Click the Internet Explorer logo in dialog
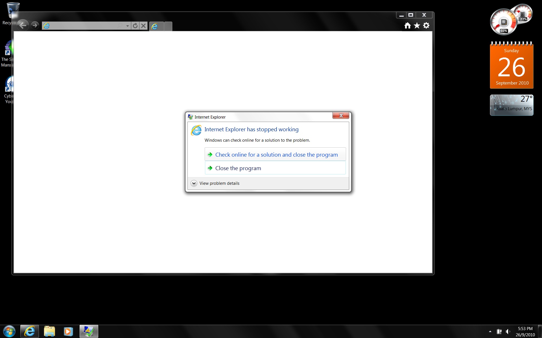This screenshot has width=542, height=338. [x=196, y=130]
